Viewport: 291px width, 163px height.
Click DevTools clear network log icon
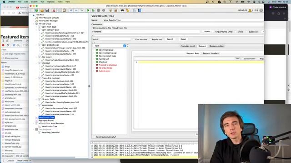point(8,45)
